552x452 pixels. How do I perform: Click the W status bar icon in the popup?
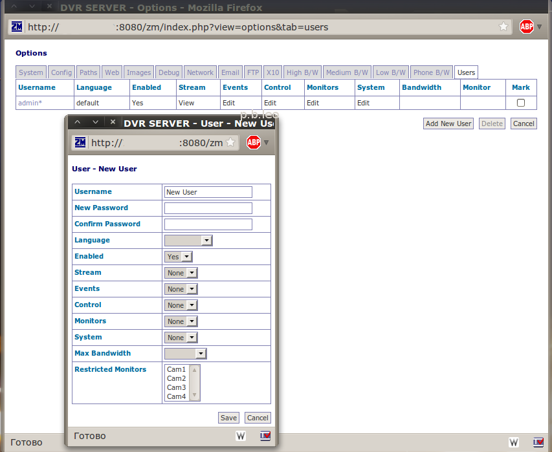241,436
